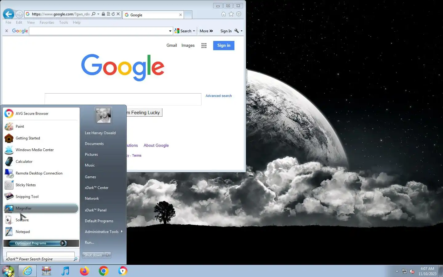Click the blue Sign in button

point(224,45)
